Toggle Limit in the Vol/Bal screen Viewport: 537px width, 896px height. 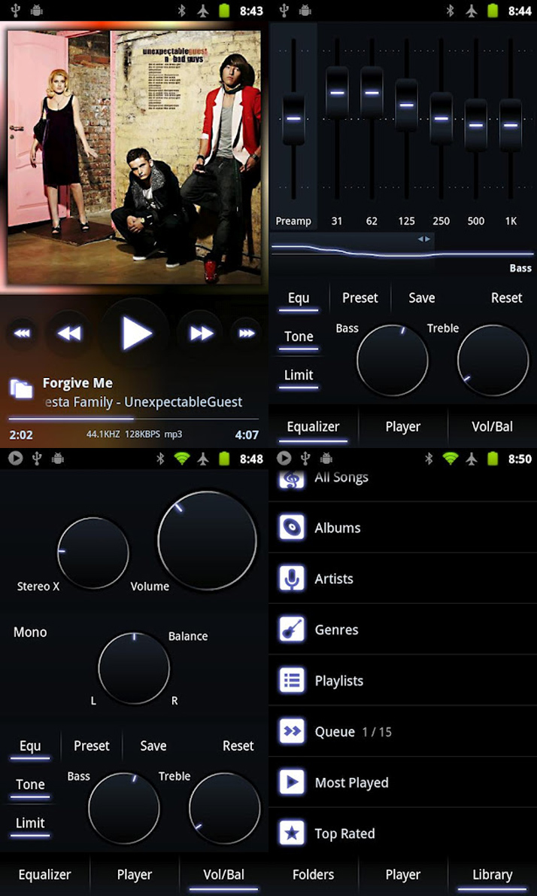(30, 824)
